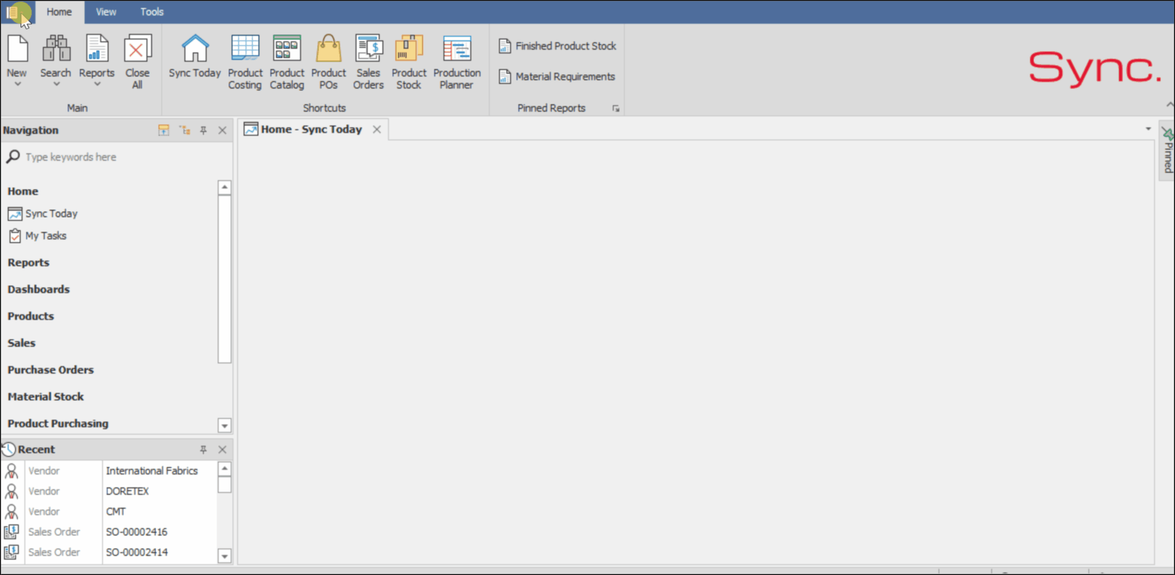Click Navigation scrollbar down arrow
1175x575 pixels.
pyautogui.click(x=225, y=426)
